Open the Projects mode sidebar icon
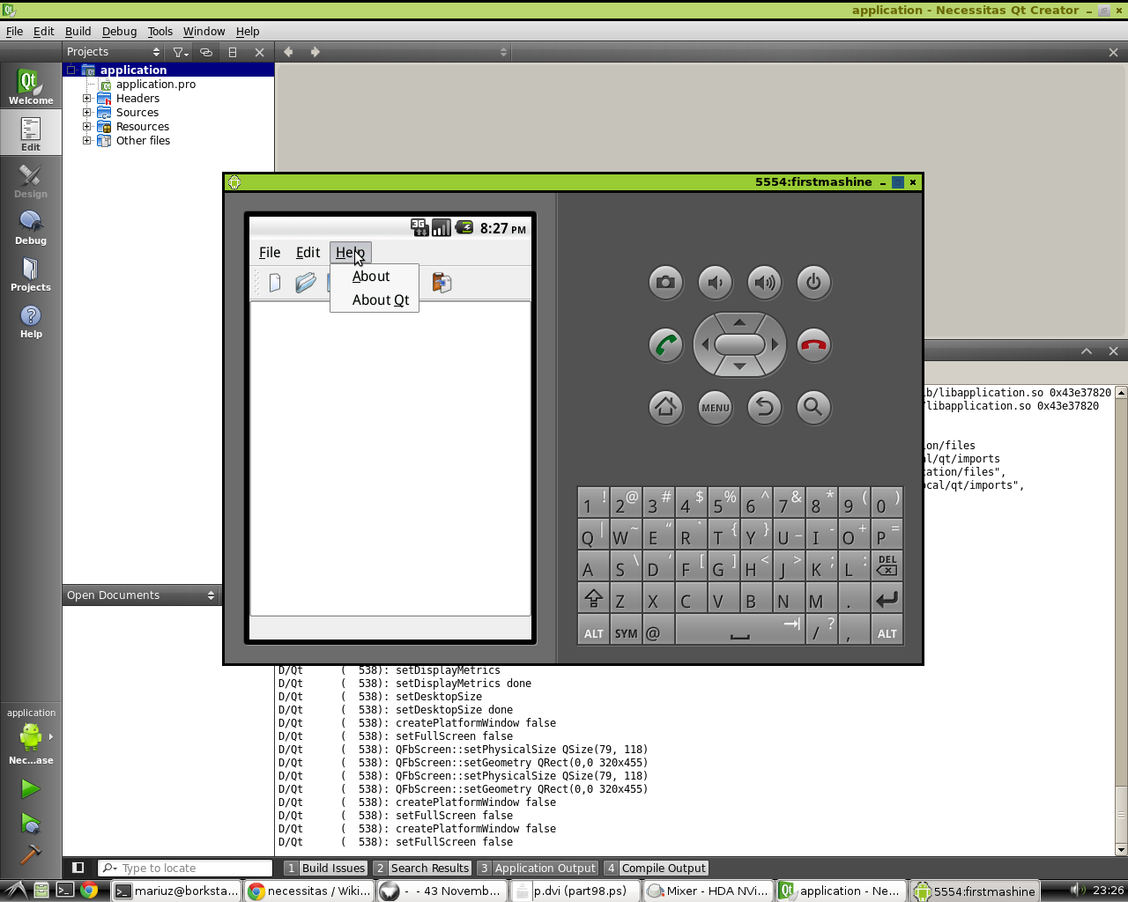1128x902 pixels. click(30, 275)
